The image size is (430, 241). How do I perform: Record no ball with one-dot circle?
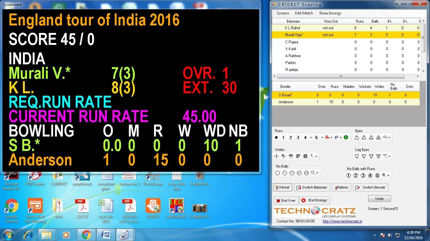[x=284, y=173]
